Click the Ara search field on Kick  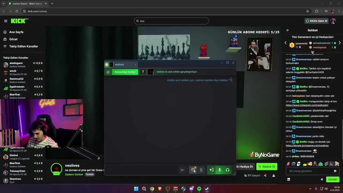[x=171, y=21]
